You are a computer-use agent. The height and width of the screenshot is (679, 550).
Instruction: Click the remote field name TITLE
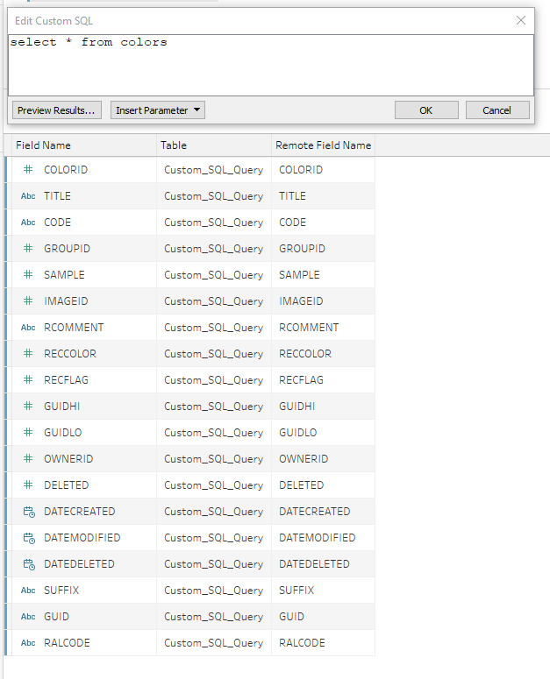293,196
